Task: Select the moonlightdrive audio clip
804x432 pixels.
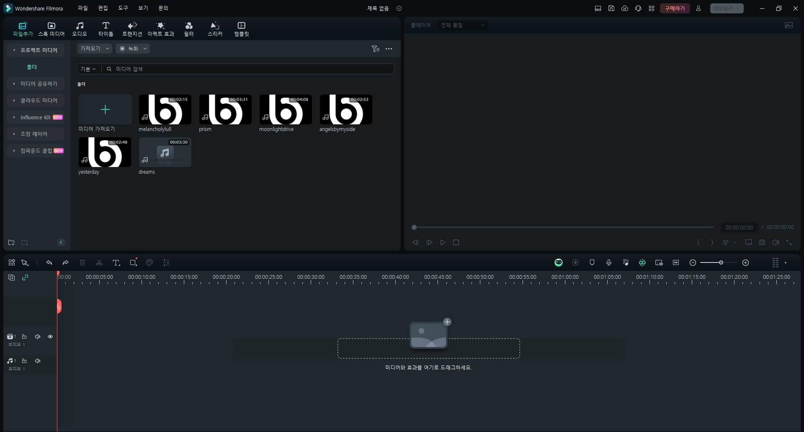Action: (286, 110)
